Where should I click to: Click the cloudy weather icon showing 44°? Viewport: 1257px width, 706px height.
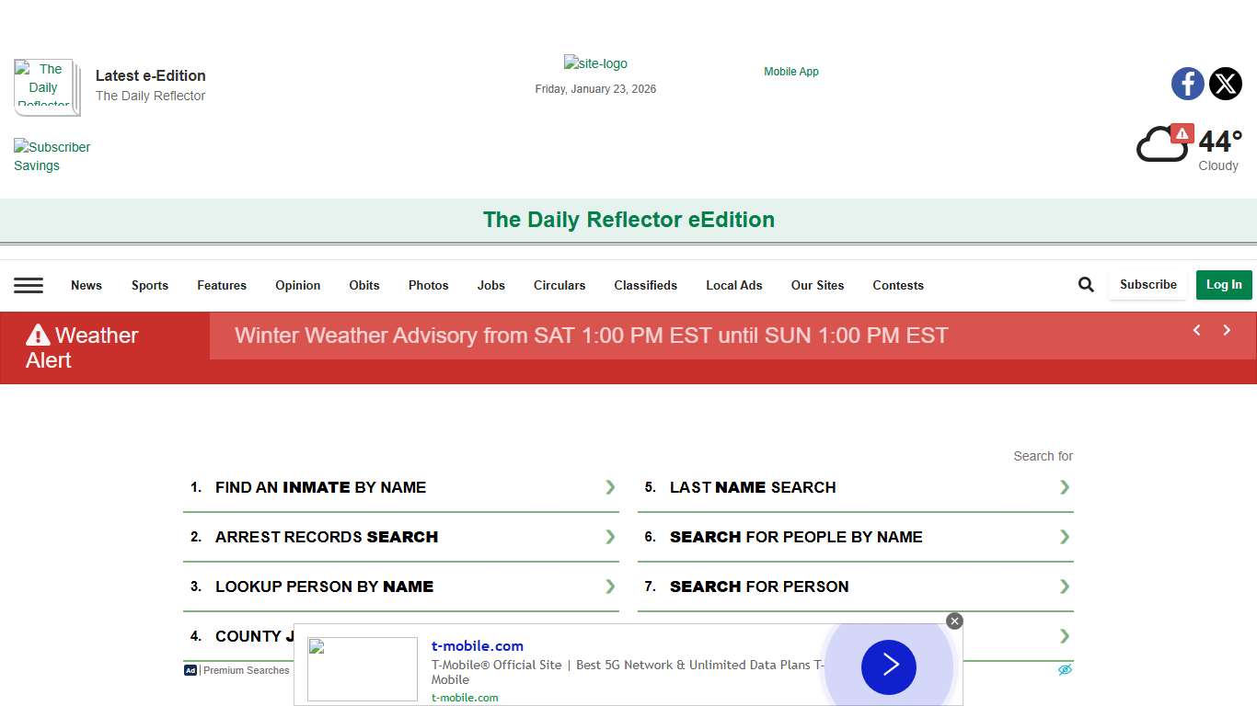click(1163, 143)
